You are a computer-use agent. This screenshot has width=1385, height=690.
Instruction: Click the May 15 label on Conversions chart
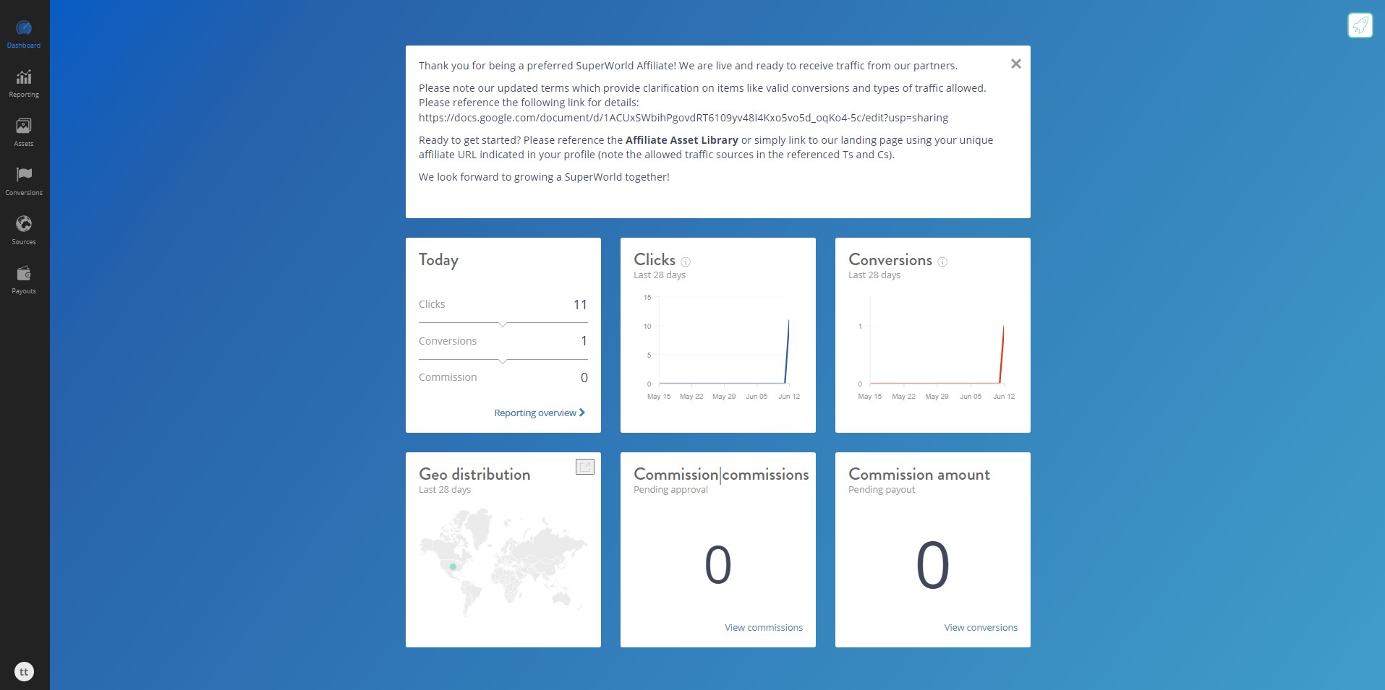(869, 397)
